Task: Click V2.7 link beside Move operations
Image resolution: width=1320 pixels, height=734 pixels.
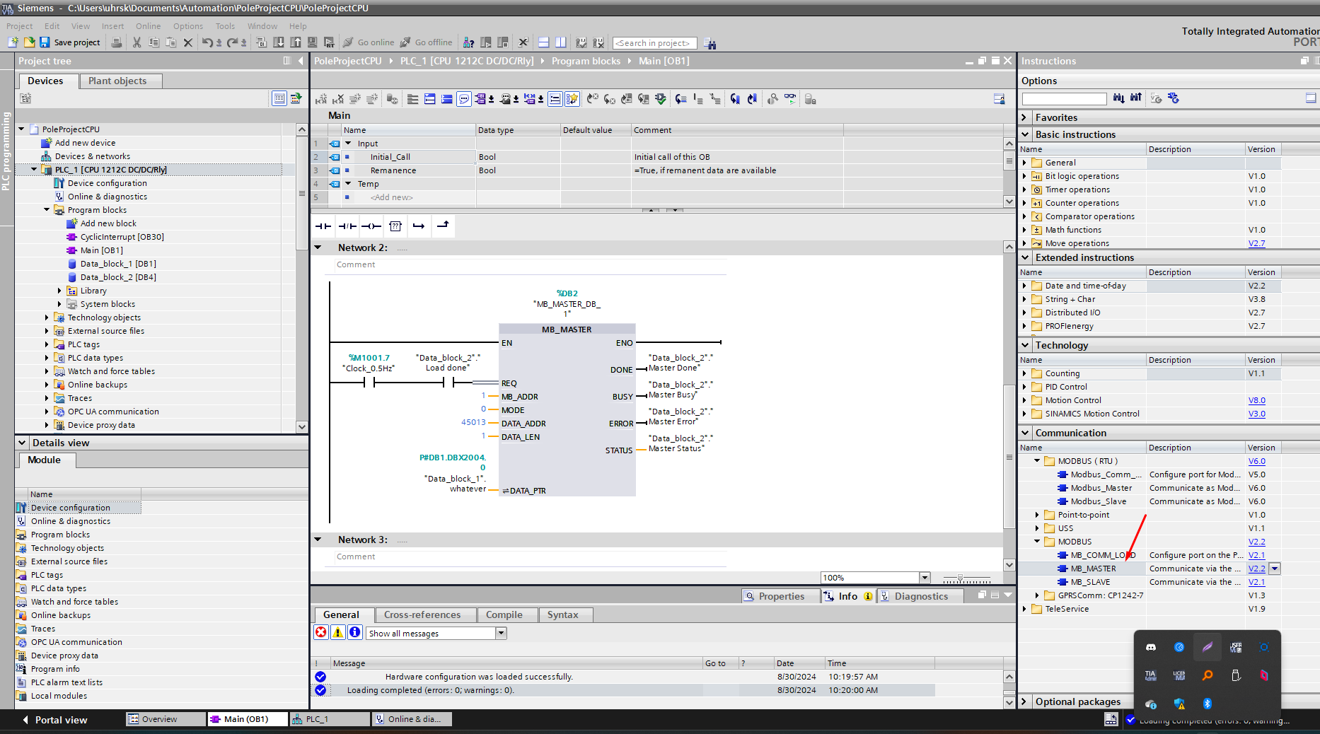Action: click(x=1256, y=243)
